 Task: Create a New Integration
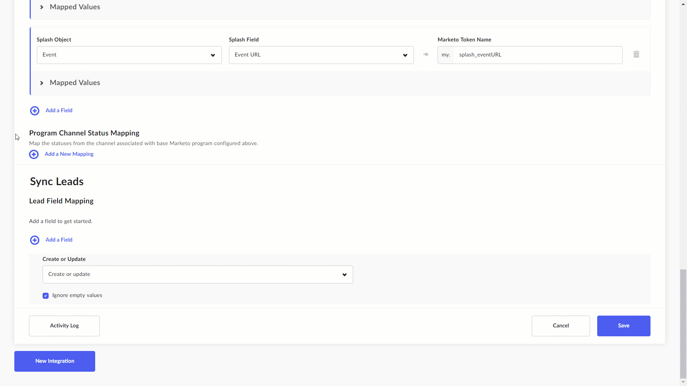55,361
